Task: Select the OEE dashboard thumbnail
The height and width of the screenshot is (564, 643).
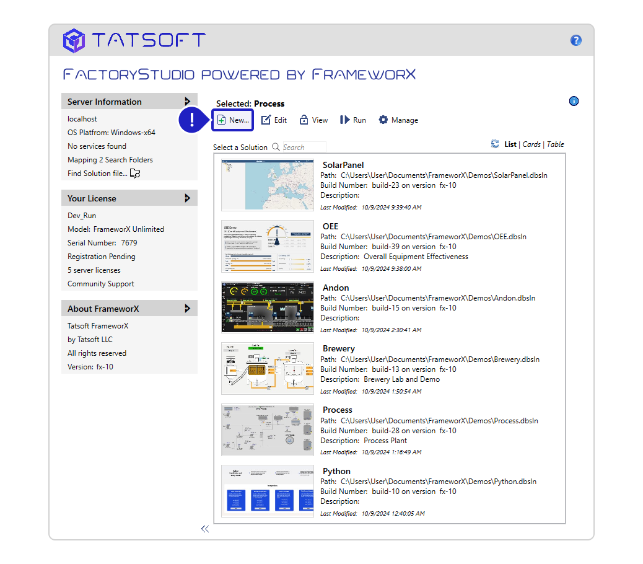Action: point(268,247)
